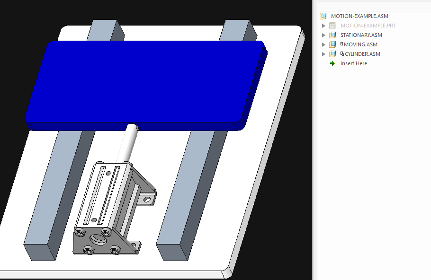Click the status badge beside CYLINDER.ASM
Viewport: 431px width, 280px height.
point(341,53)
